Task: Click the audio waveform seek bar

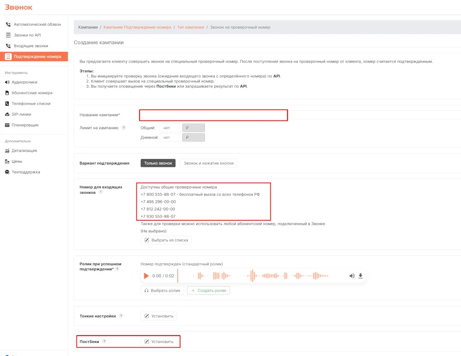Action: (x=262, y=276)
